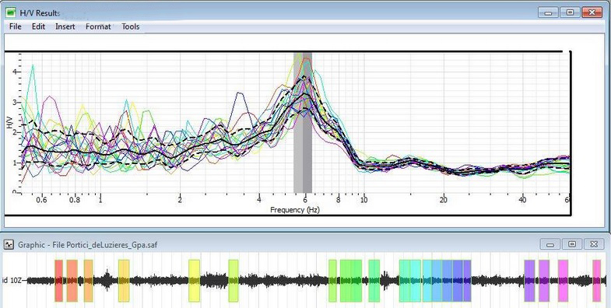Screen dimensions: 611x308
Task: Maximize the Graphic file window
Action: (572, 244)
